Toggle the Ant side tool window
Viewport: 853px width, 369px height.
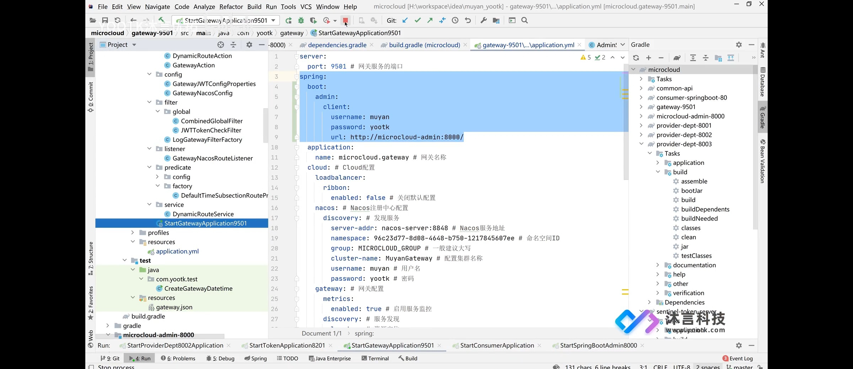click(x=762, y=50)
